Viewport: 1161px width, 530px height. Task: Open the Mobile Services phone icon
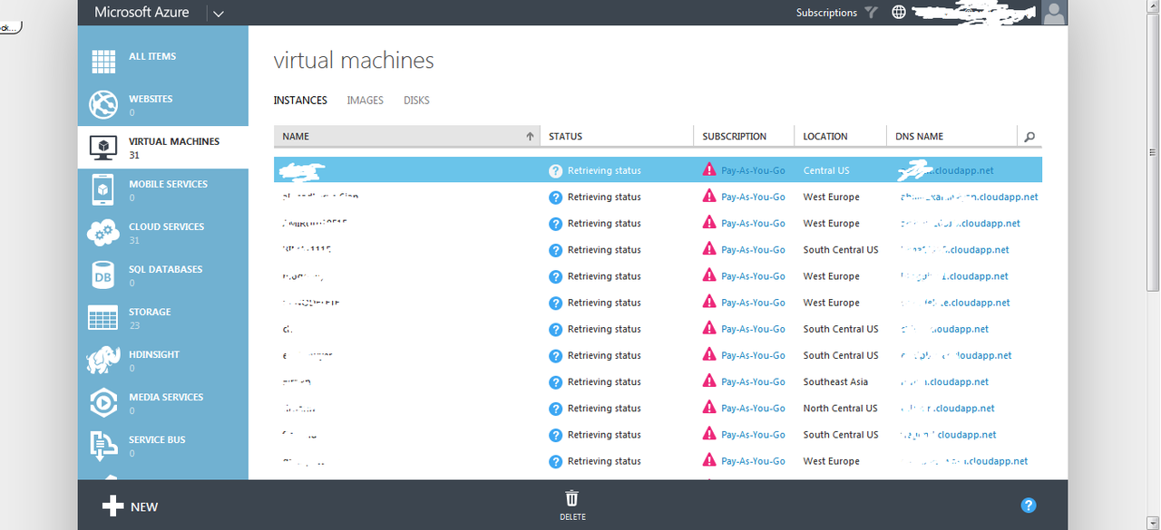click(x=103, y=190)
